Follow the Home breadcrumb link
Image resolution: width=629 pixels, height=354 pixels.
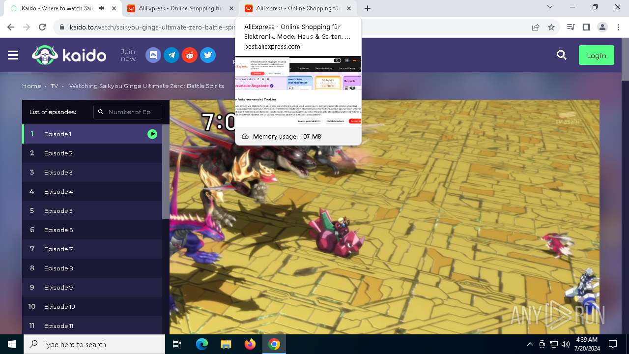[31, 86]
